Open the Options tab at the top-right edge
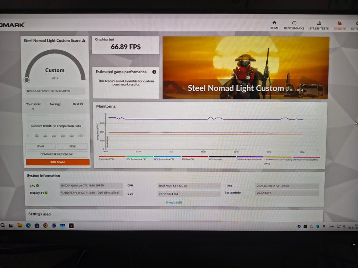The image size is (358, 268). click(x=355, y=26)
